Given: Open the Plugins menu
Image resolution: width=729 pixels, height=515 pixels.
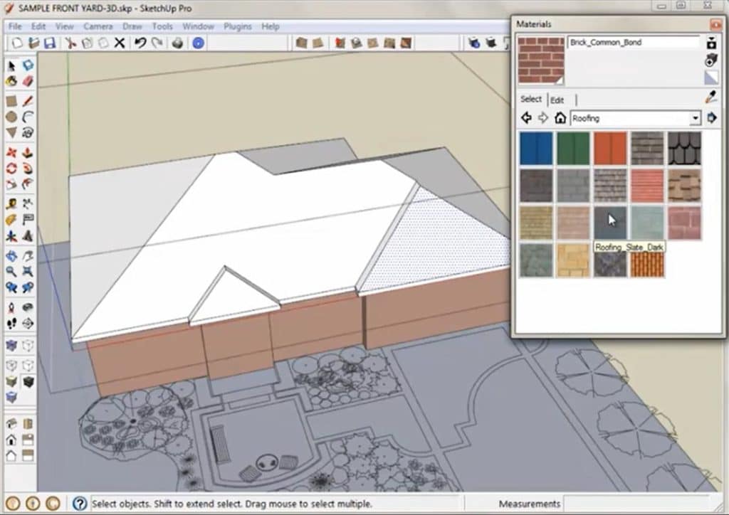Looking at the screenshot, I should pos(238,26).
